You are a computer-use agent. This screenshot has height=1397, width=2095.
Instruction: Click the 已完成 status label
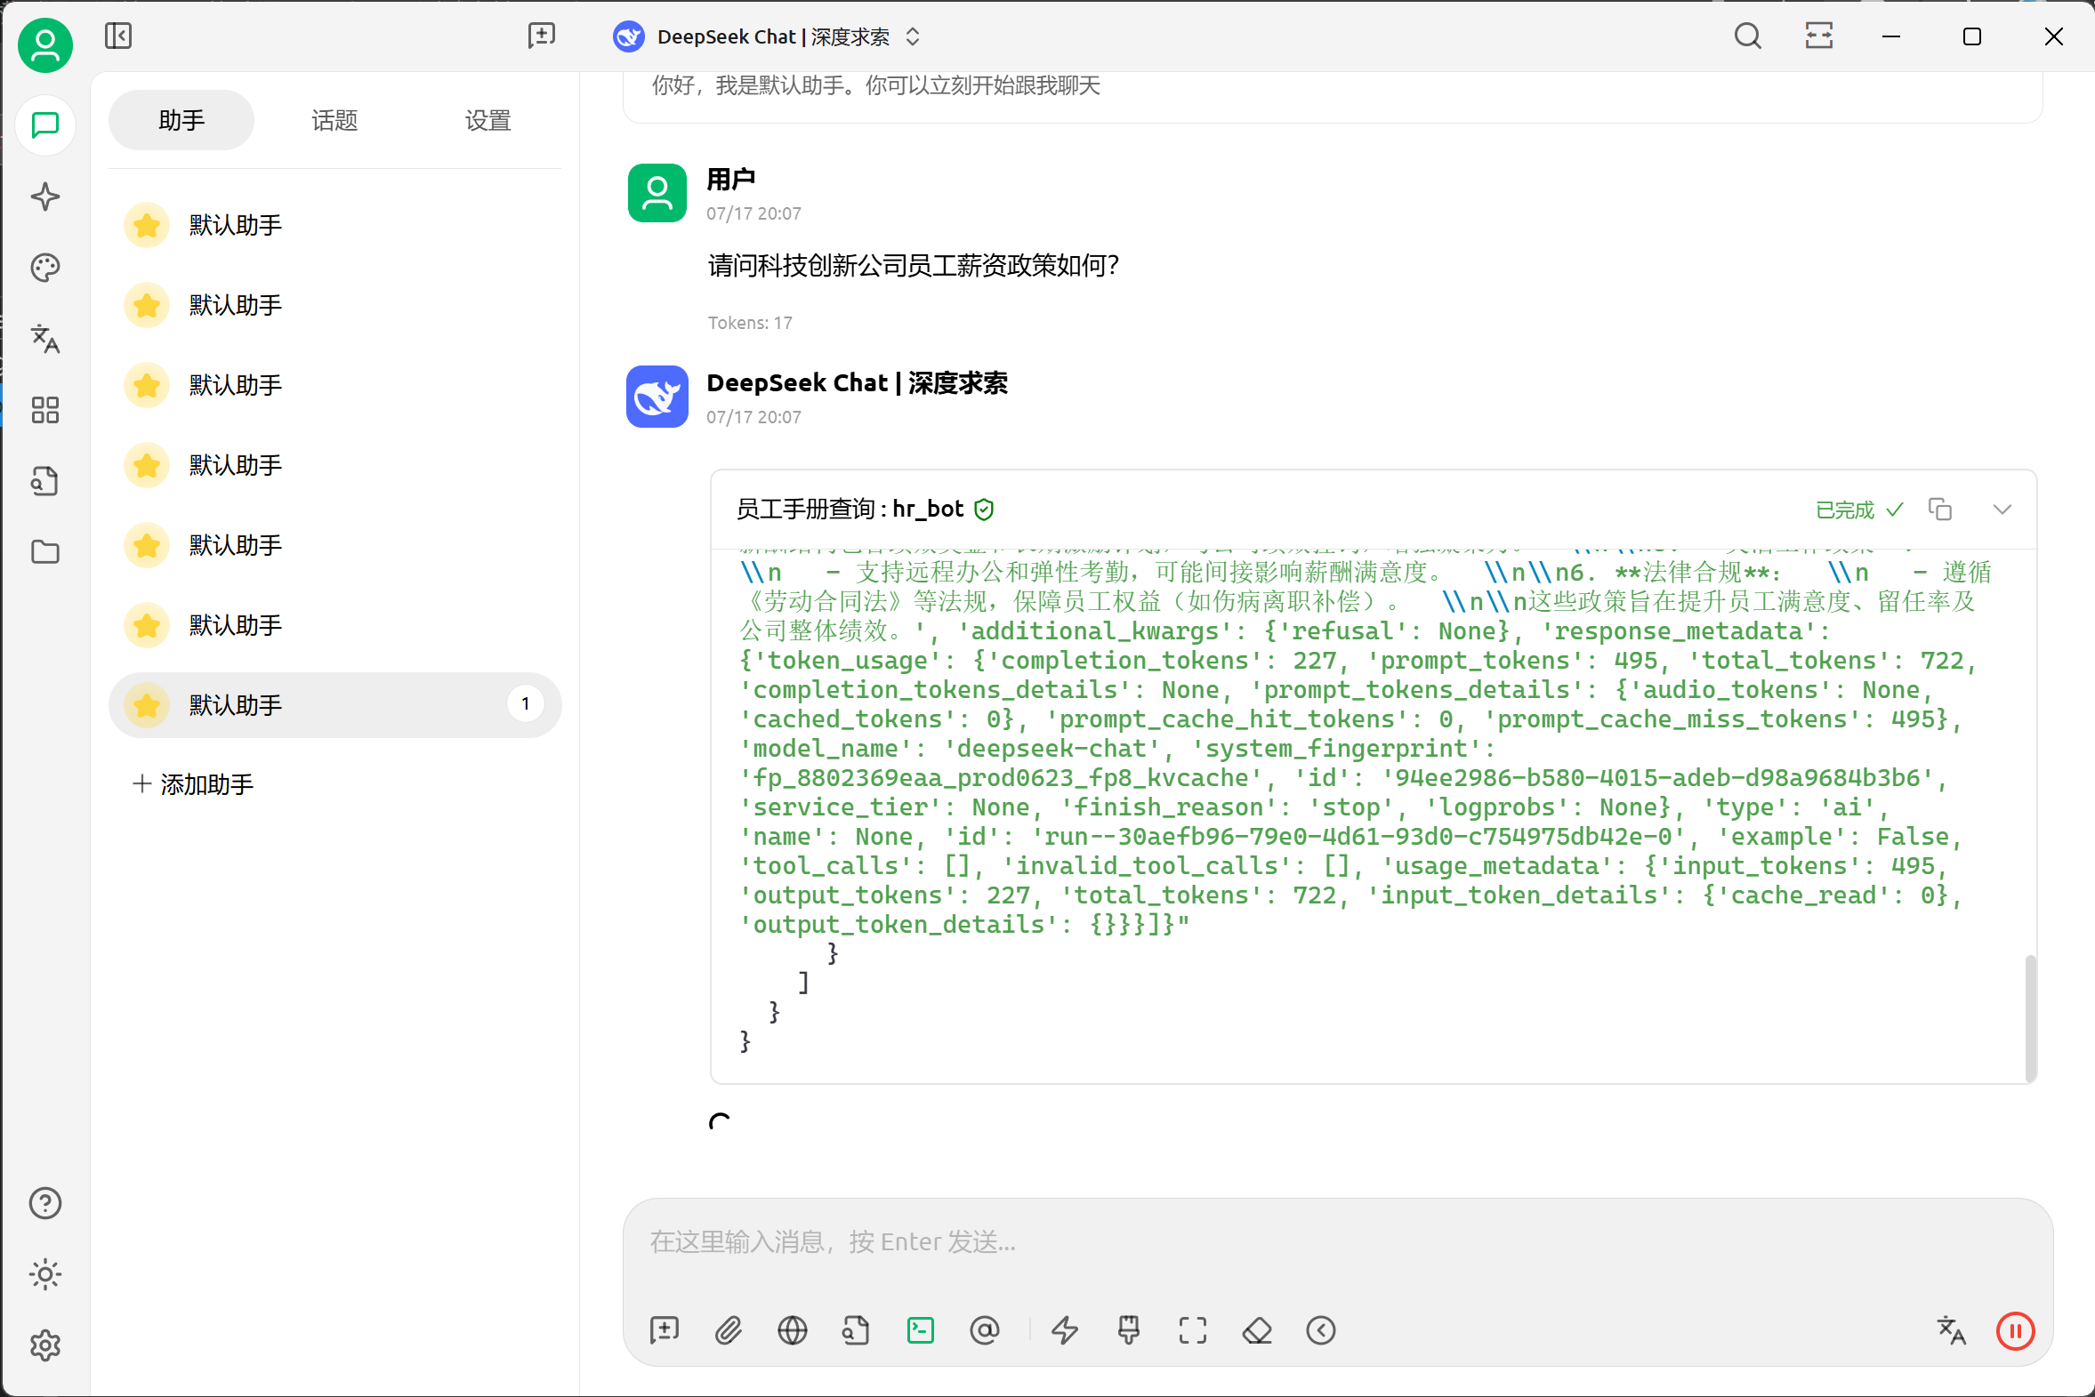pos(1859,510)
